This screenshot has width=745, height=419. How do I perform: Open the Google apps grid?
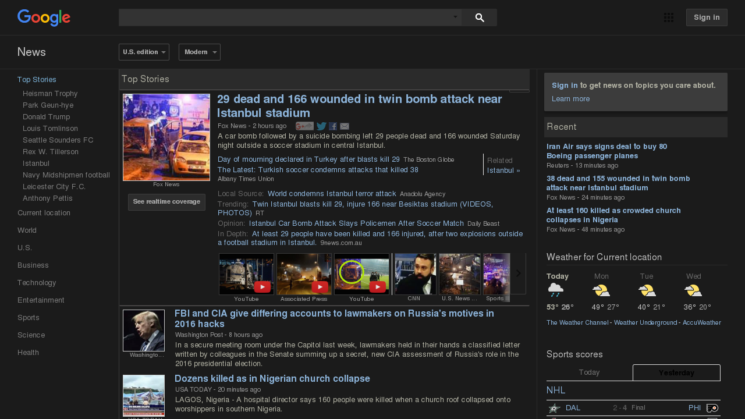pos(669,17)
